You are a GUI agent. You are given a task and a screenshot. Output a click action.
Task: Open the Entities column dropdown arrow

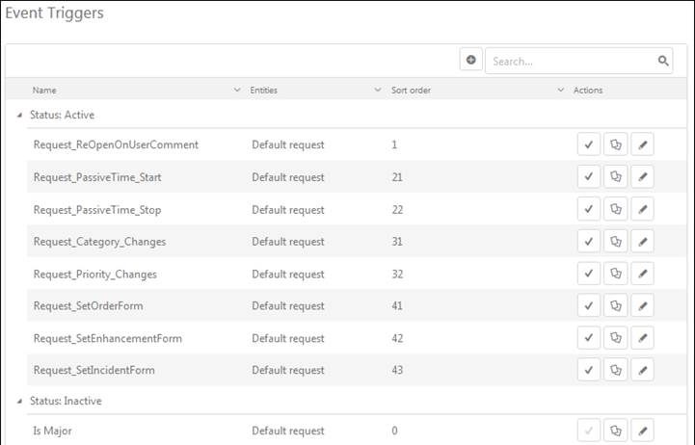pos(378,91)
